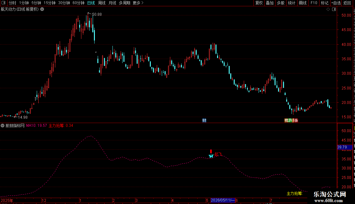
Task: Click the 主力抢筹: 0.34 indicator value
Action: (x=61, y=126)
